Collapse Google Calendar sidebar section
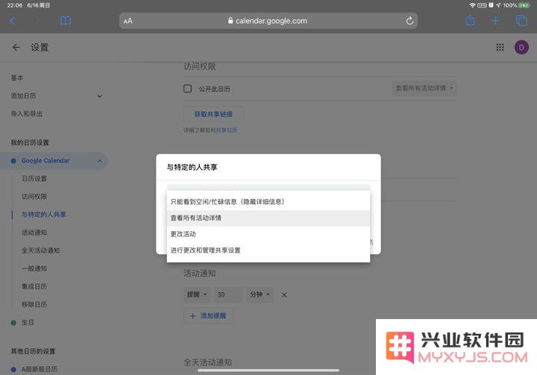537x375 pixels. [x=100, y=160]
